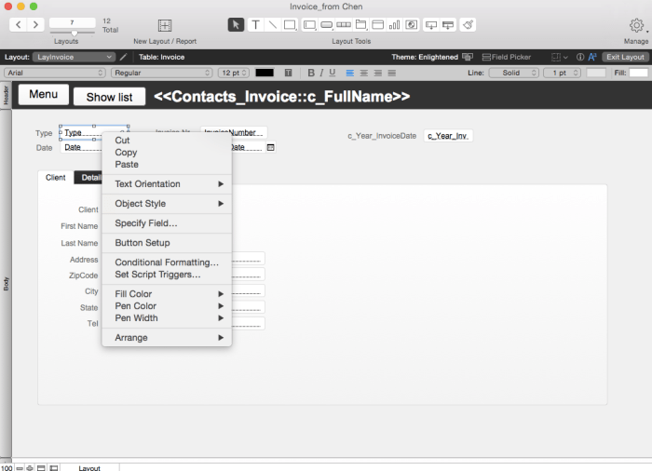Screen dimensions: 652x471
Task: Activate the Format Painter brush tool
Action: point(469,24)
